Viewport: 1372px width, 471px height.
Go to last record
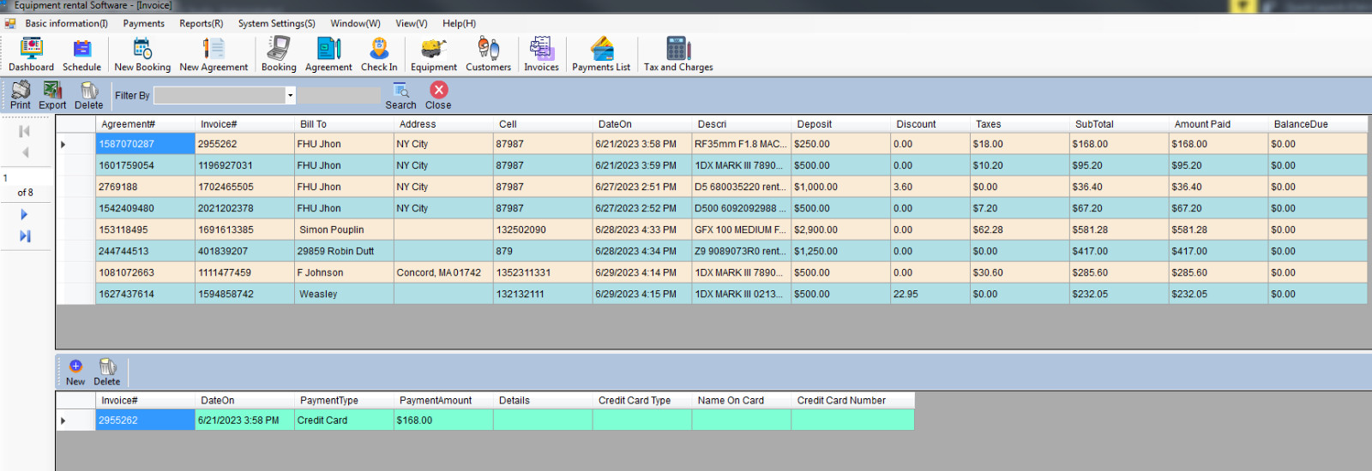point(25,235)
